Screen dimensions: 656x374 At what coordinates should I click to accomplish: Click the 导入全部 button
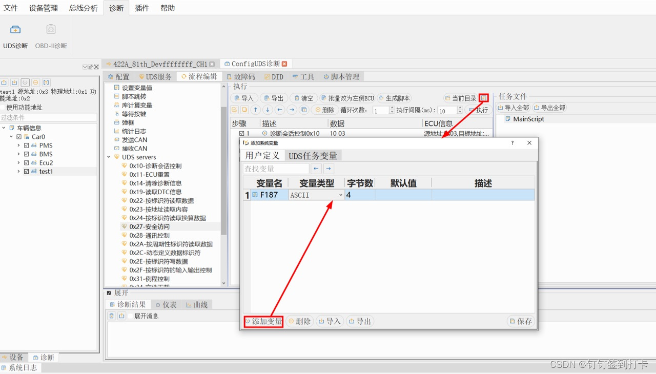point(513,108)
